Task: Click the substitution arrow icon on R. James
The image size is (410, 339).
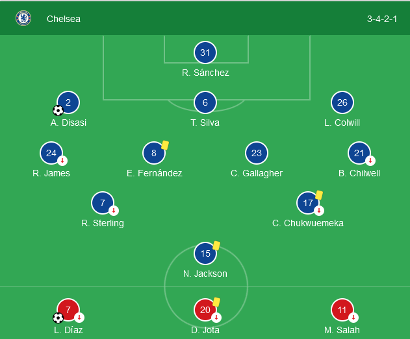Action: point(62,161)
